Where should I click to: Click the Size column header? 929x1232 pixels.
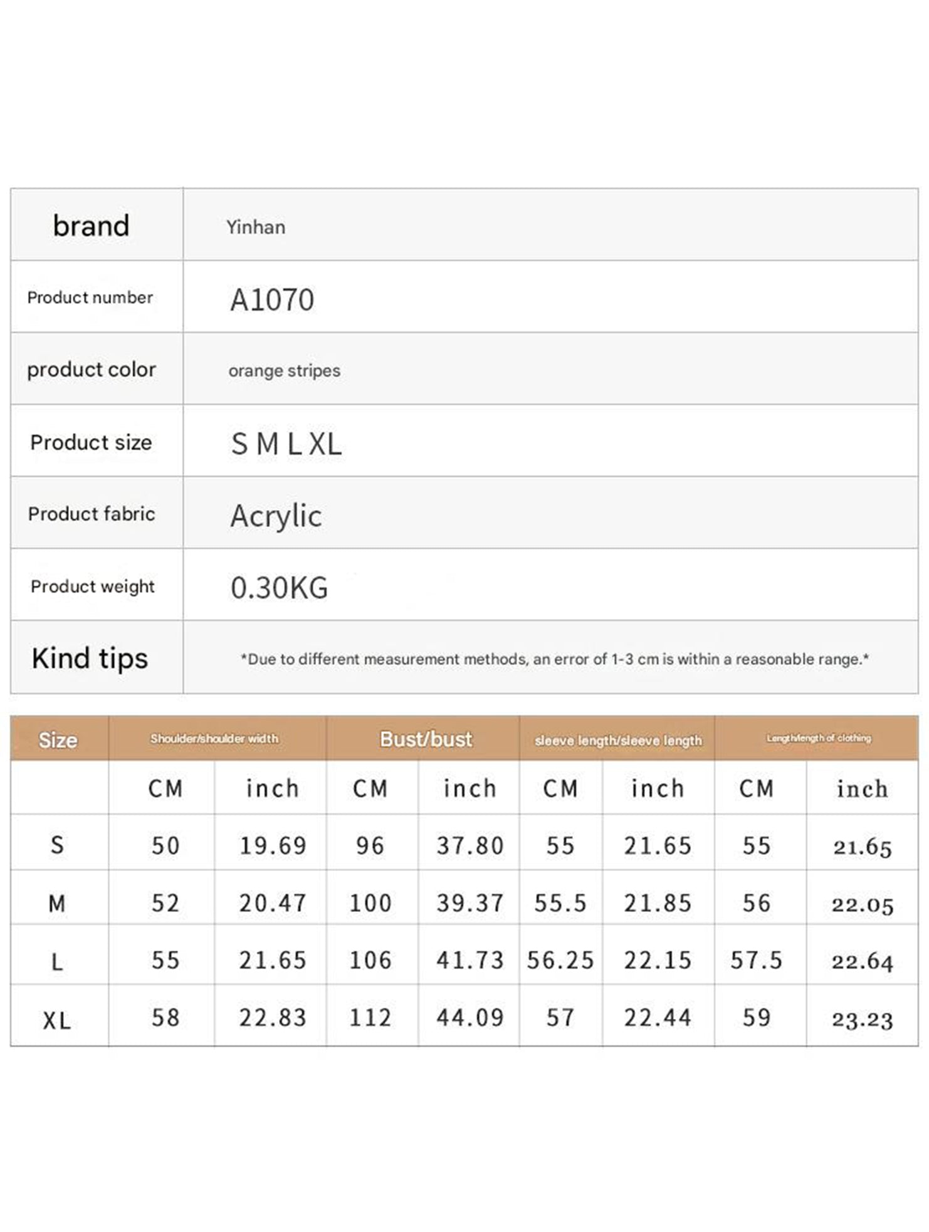[x=58, y=740]
